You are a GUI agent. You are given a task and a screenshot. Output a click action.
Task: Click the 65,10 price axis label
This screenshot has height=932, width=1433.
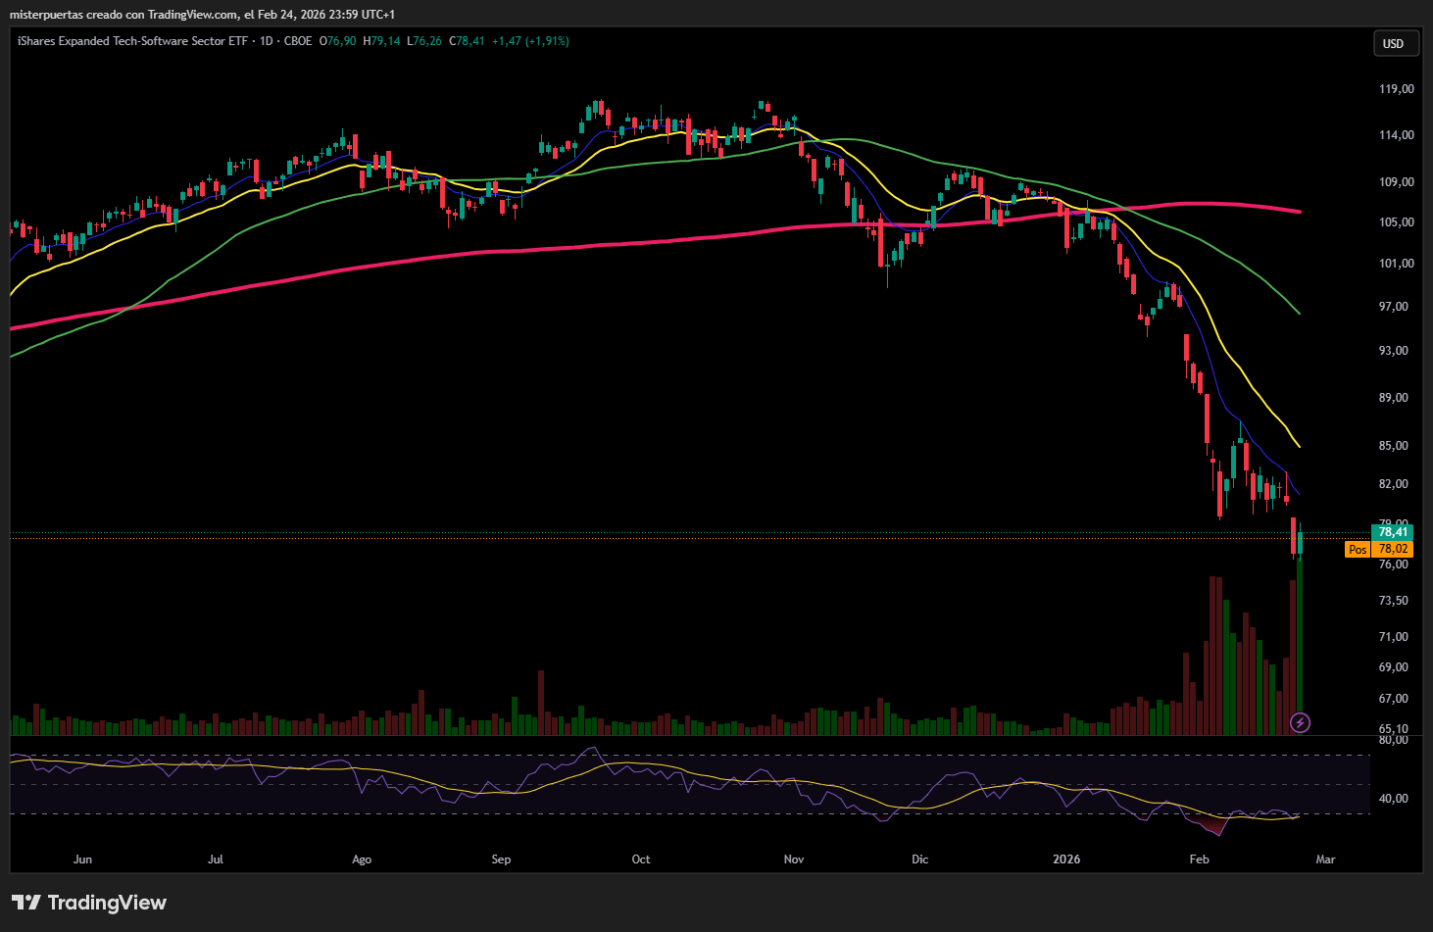[1393, 729]
